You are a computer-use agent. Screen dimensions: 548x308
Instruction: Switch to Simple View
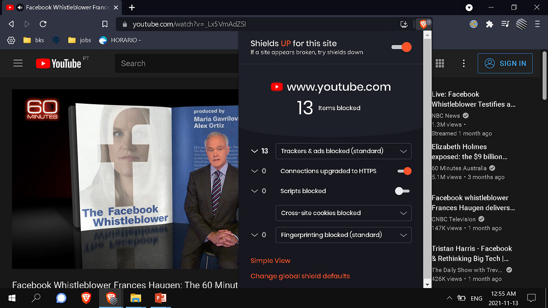(x=270, y=261)
